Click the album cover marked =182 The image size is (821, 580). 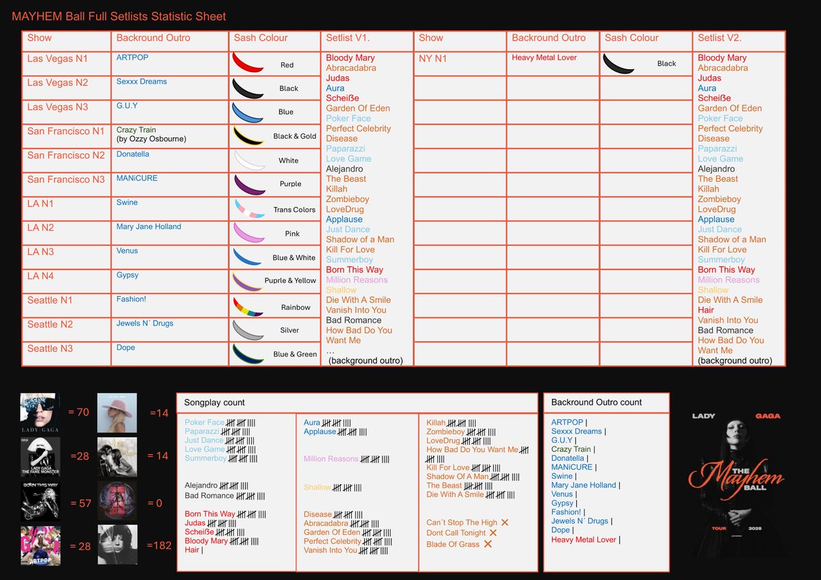[x=117, y=545]
